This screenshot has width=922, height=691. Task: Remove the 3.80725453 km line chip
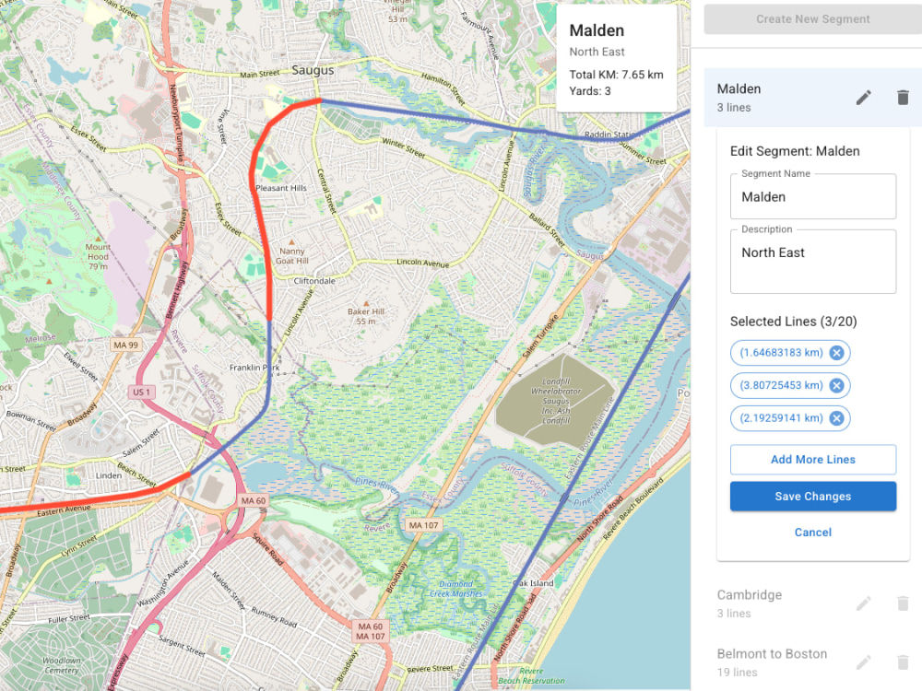click(836, 385)
